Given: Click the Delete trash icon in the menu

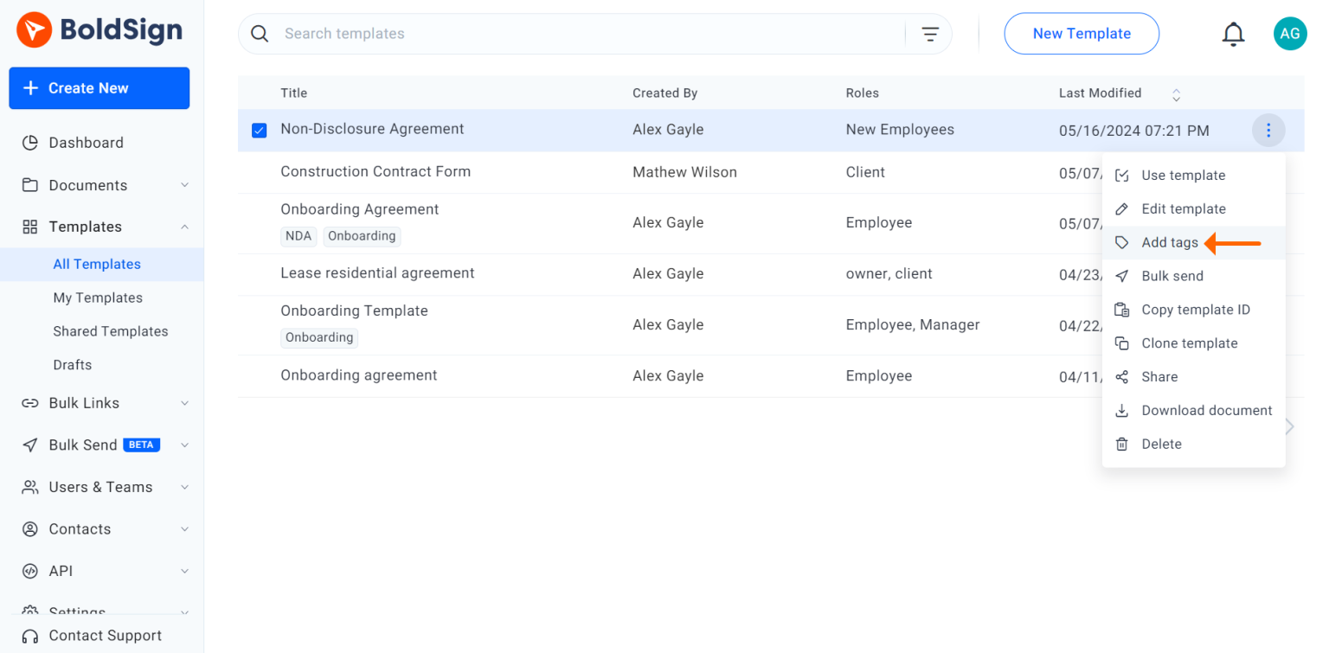Looking at the screenshot, I should (x=1122, y=444).
